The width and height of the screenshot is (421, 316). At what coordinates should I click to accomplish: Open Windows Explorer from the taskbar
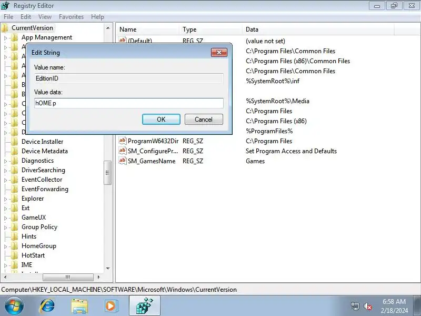coord(79,306)
